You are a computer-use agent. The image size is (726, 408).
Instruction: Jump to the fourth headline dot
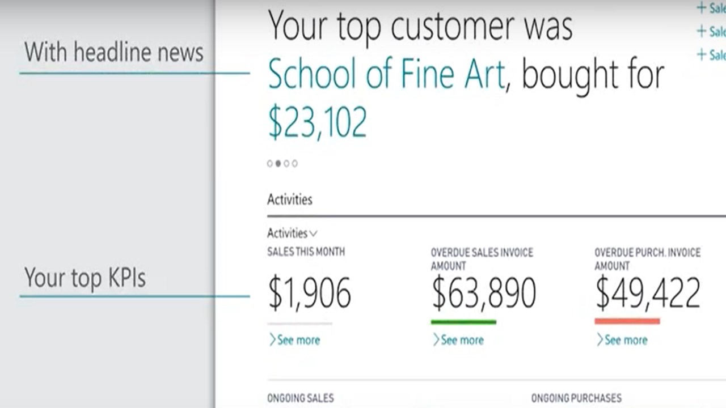pos(294,164)
